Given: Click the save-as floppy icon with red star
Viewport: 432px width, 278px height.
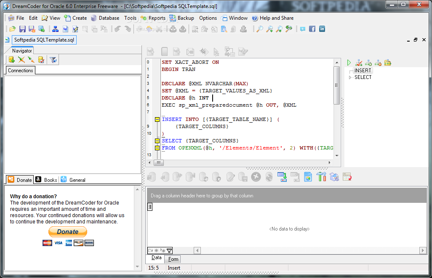Looking at the screenshot, I should point(32,29).
